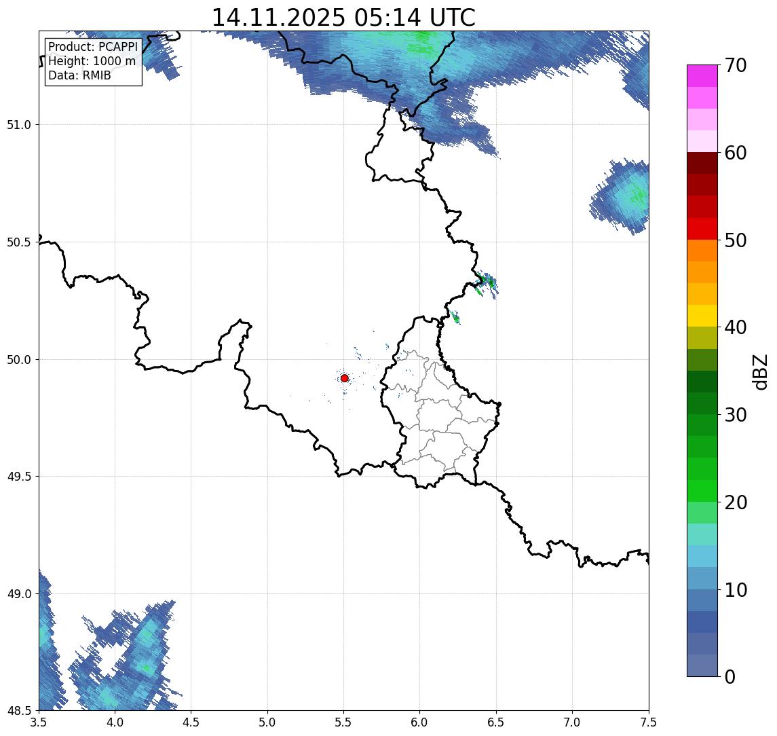The height and width of the screenshot is (736, 777).
Task: Click the colorbar tick label 50
Action: click(736, 240)
